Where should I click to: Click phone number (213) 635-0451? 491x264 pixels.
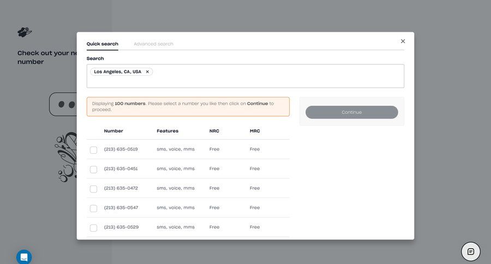coord(121,169)
